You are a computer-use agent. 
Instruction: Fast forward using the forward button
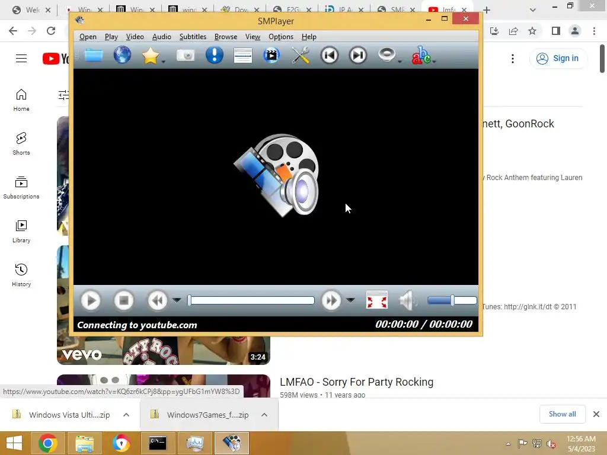point(331,300)
